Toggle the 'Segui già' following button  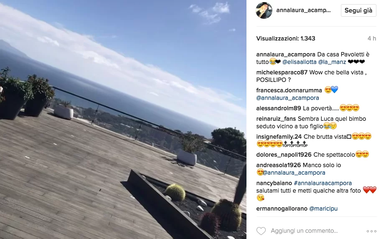[x=358, y=10]
